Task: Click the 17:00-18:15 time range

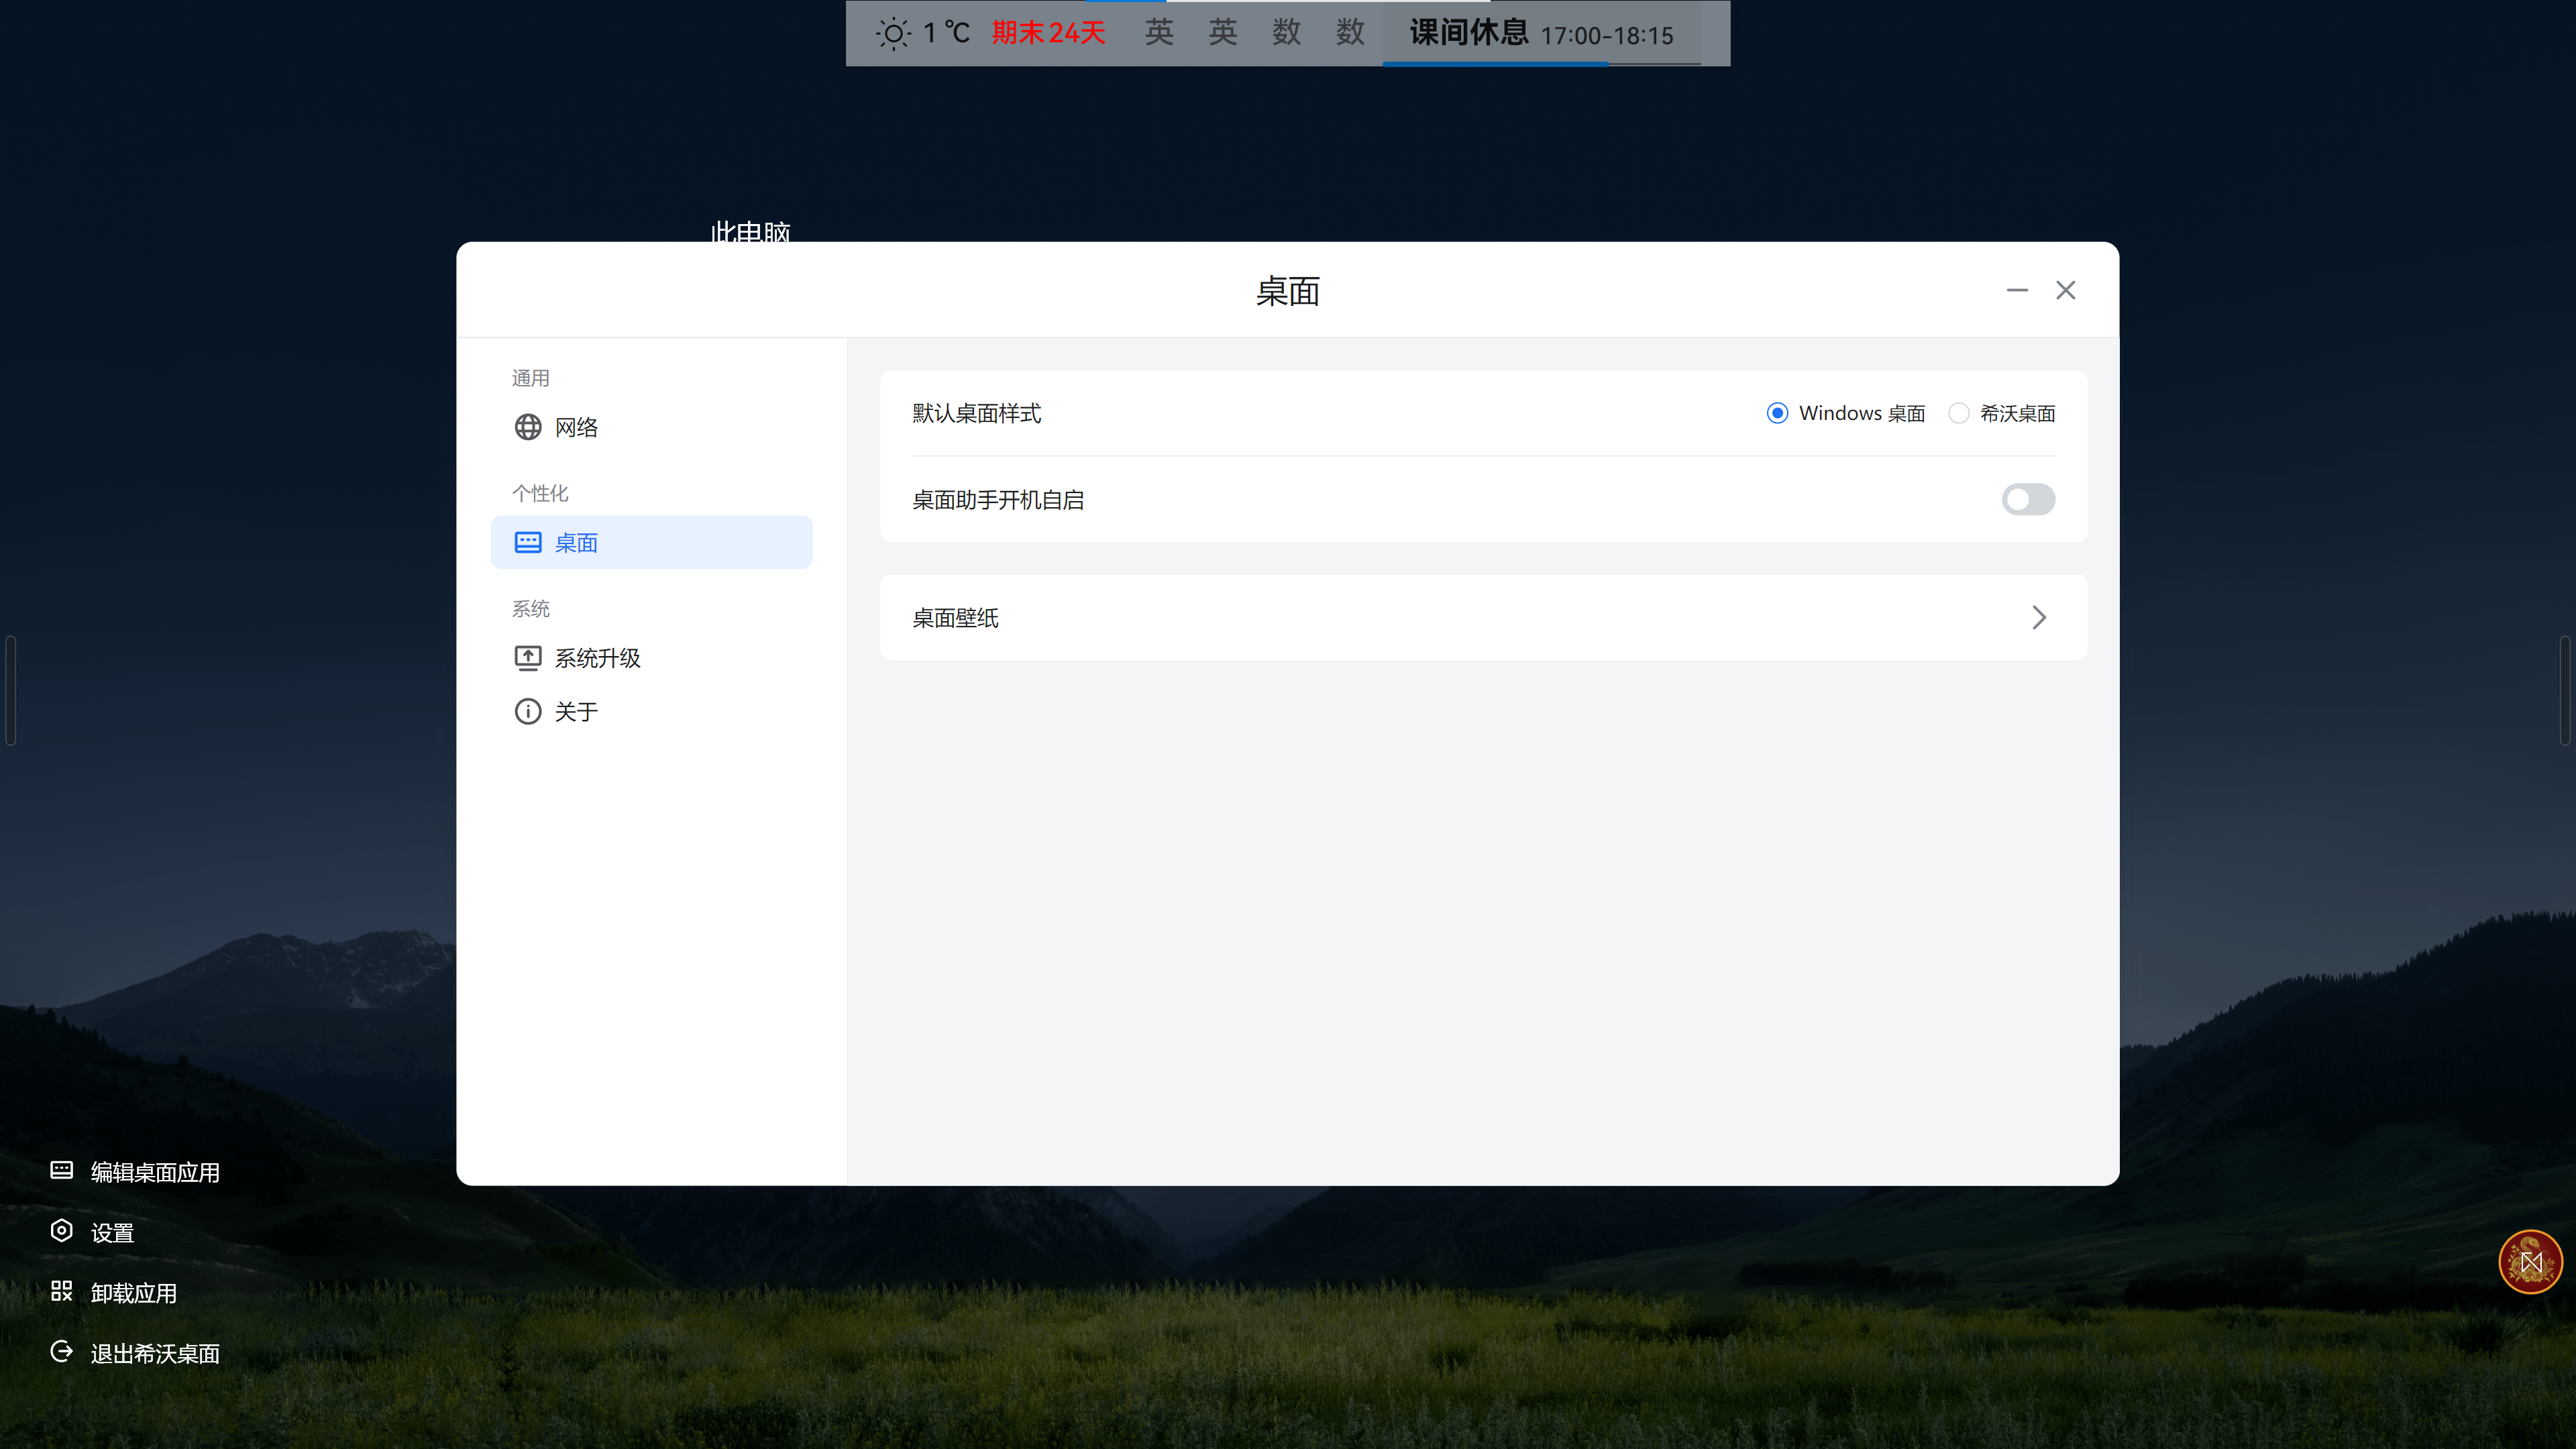Action: point(1607,36)
